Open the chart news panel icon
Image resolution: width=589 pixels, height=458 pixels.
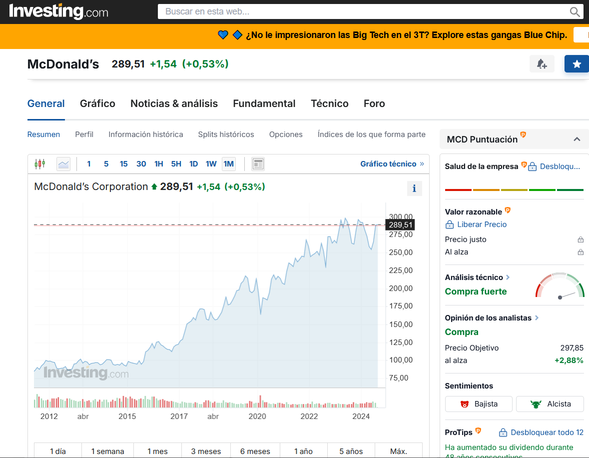258,164
